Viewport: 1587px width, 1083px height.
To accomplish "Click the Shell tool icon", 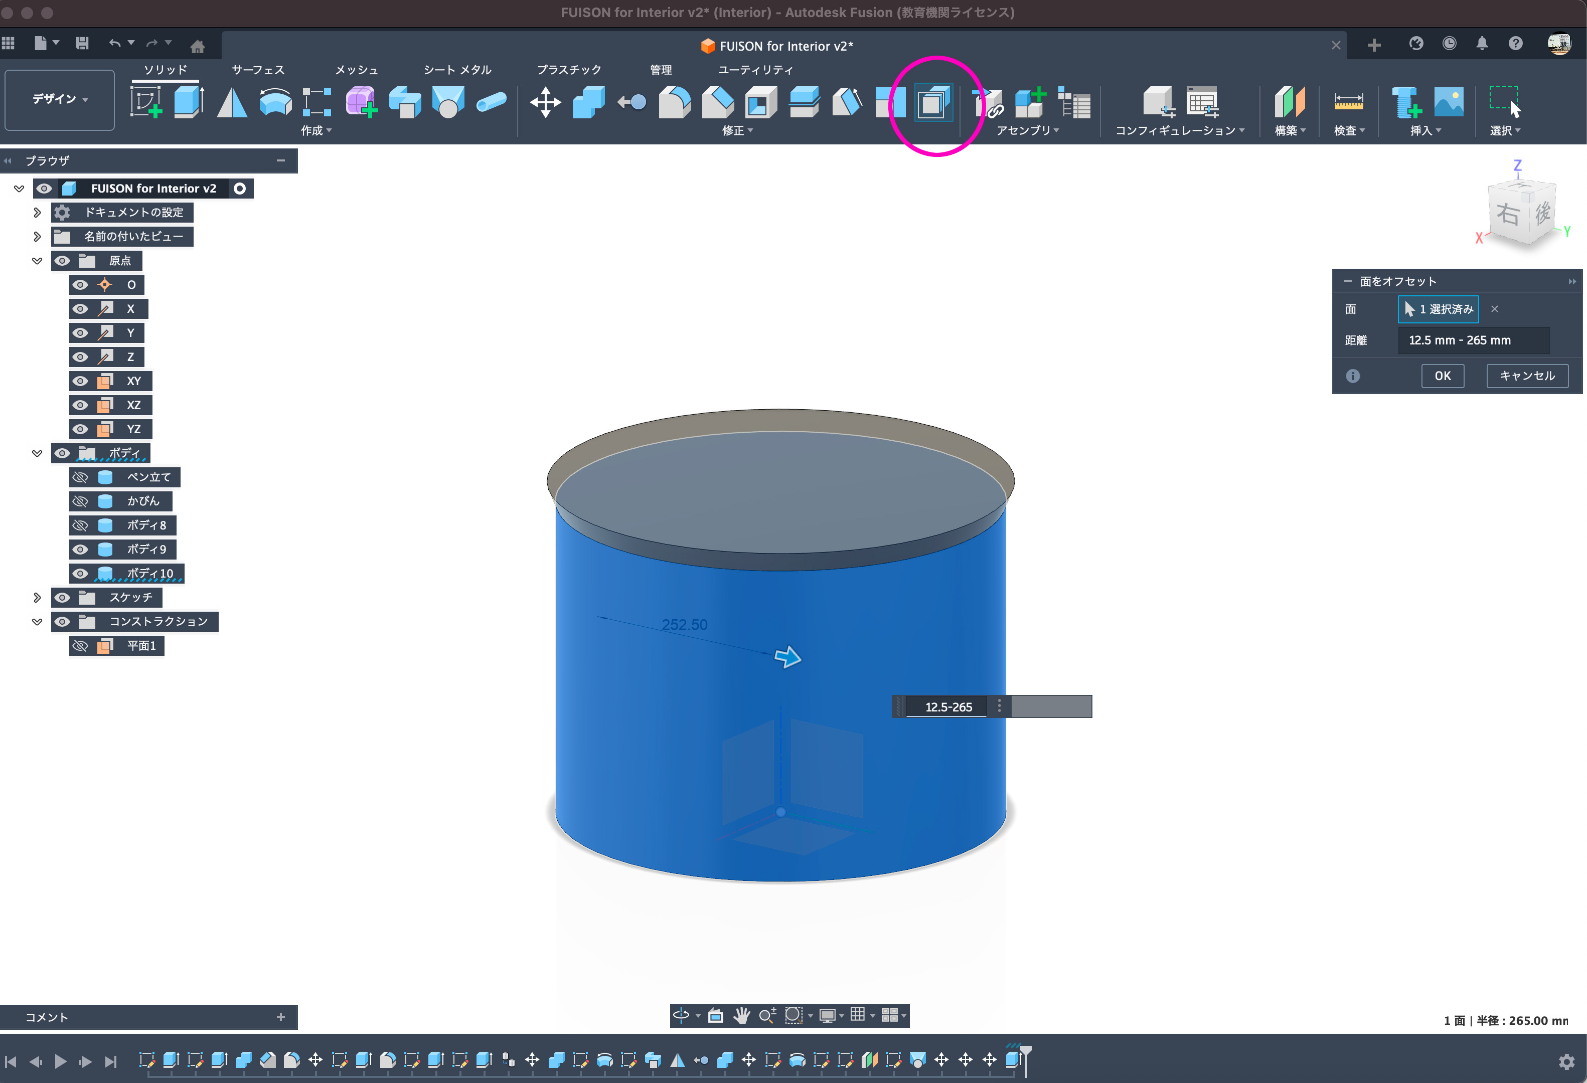I will [761, 102].
